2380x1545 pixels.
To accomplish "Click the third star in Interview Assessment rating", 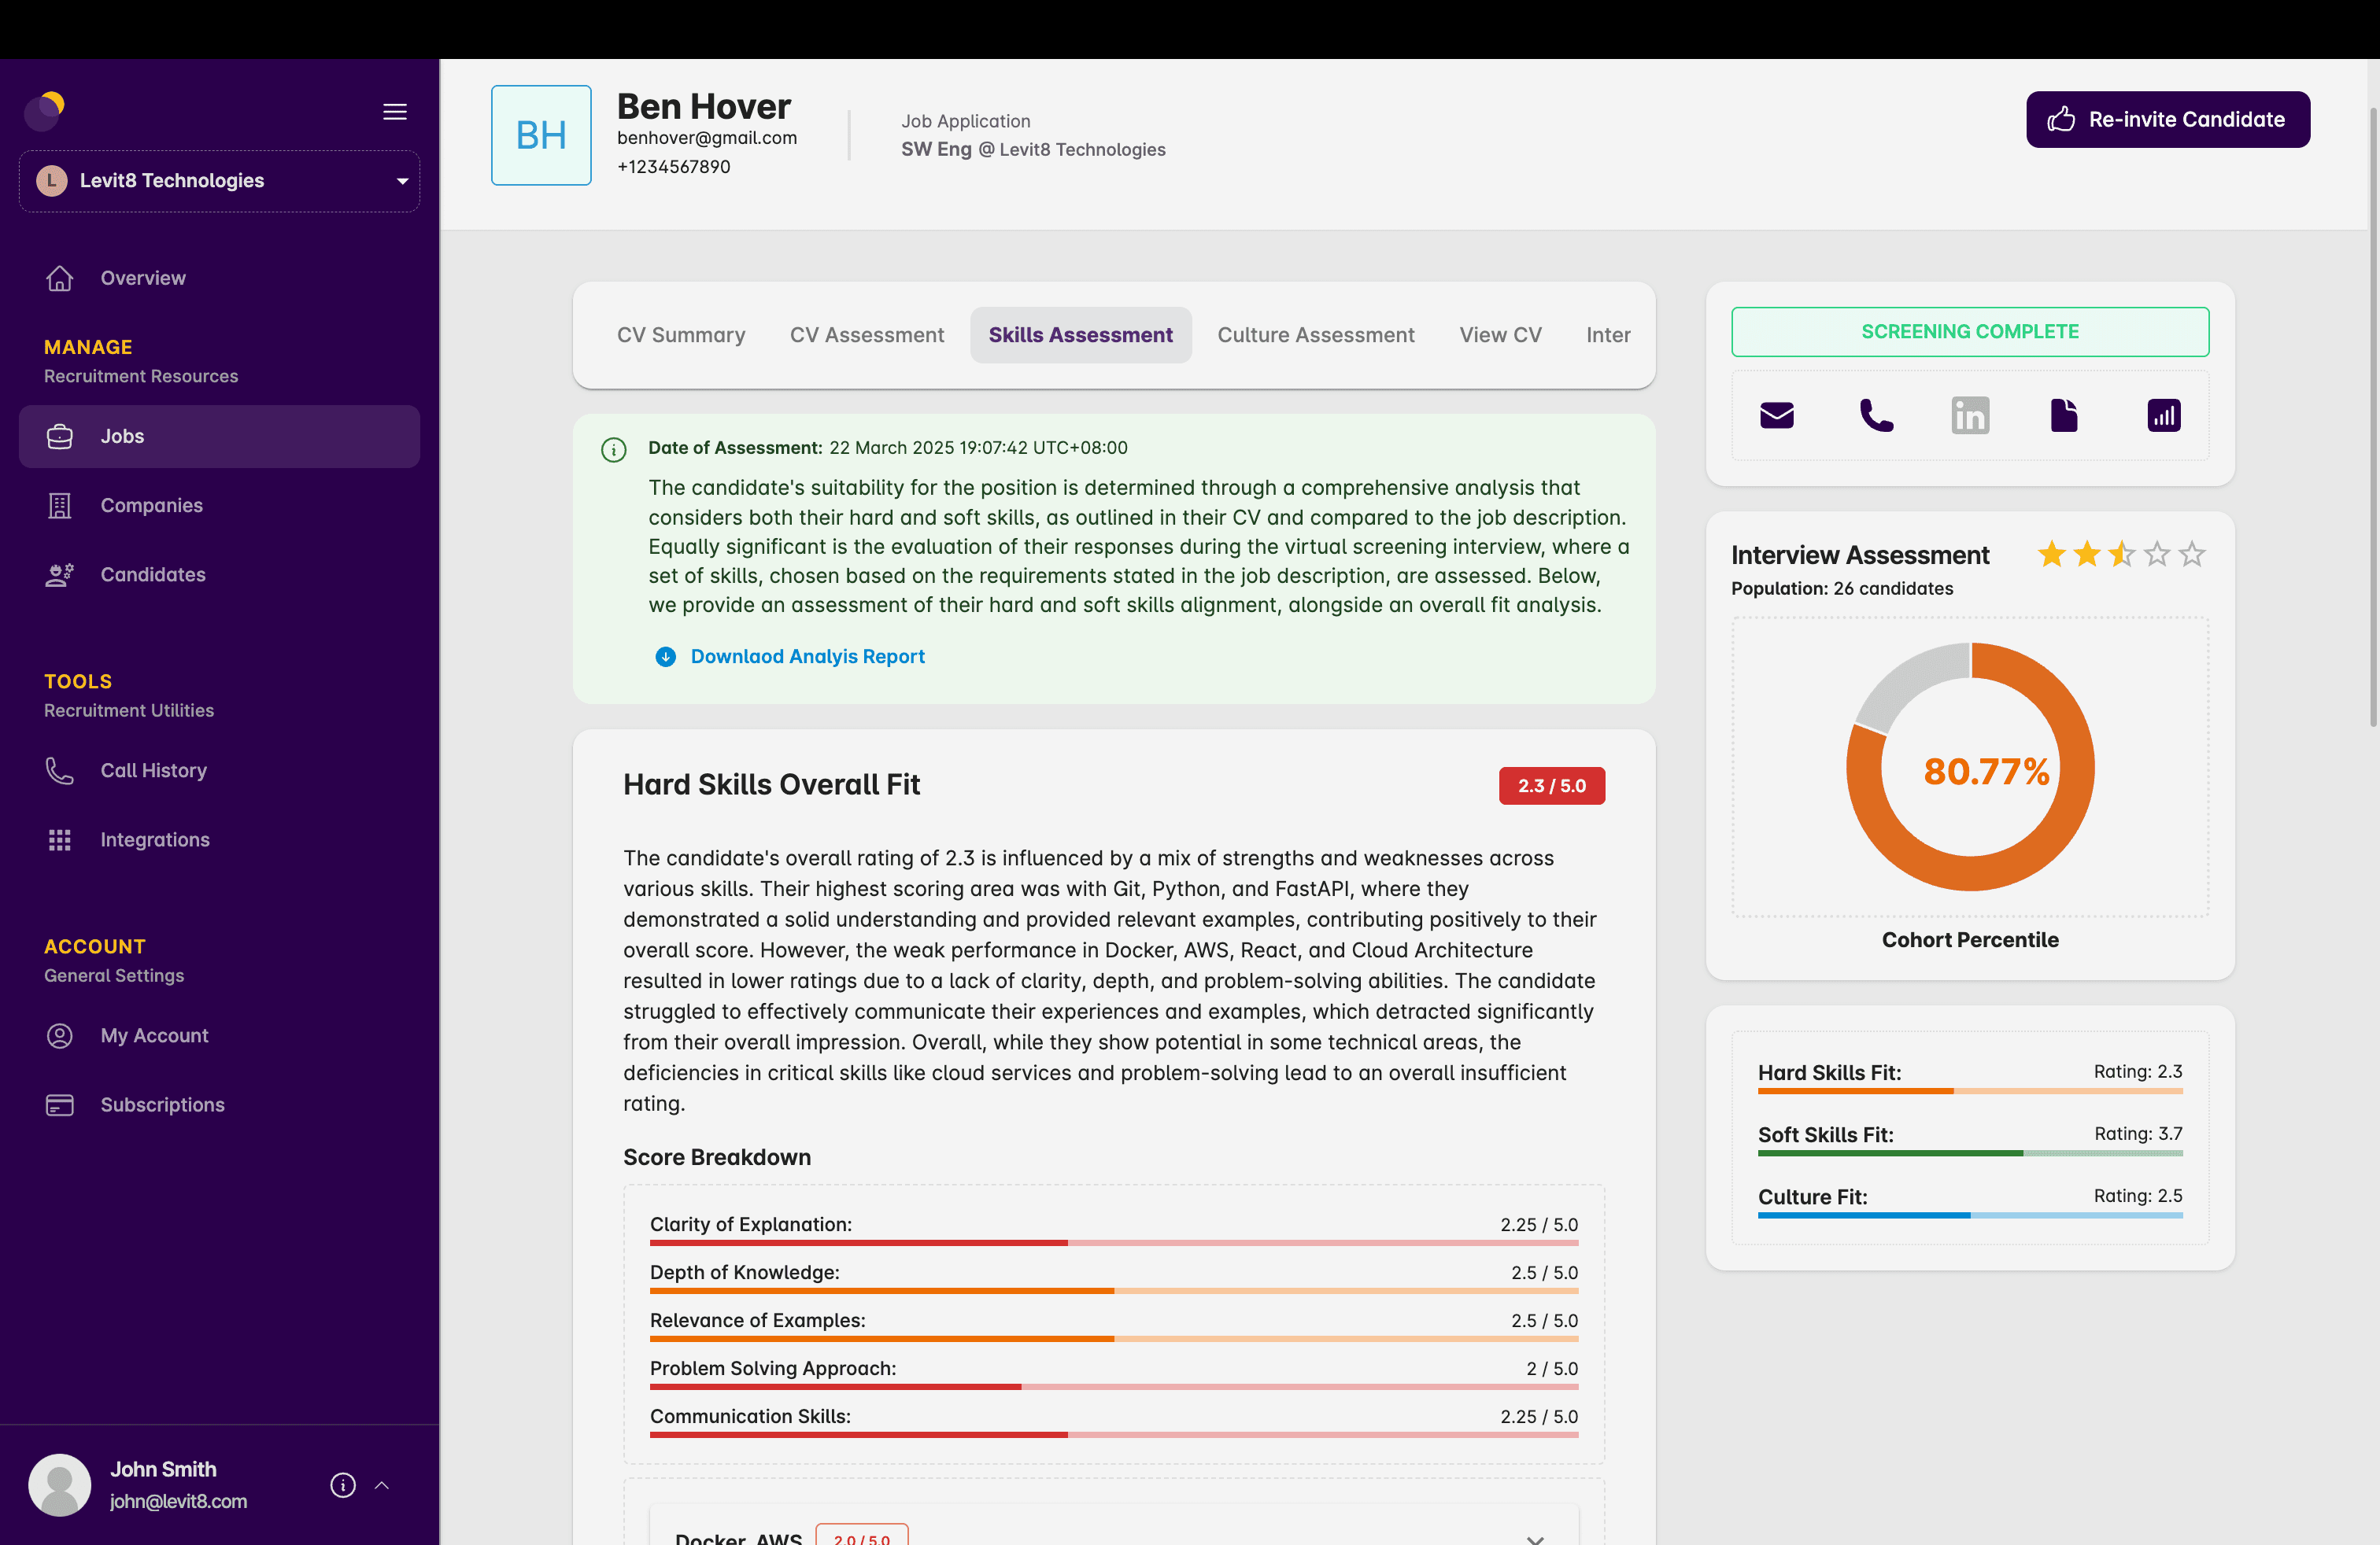I will [x=2122, y=554].
